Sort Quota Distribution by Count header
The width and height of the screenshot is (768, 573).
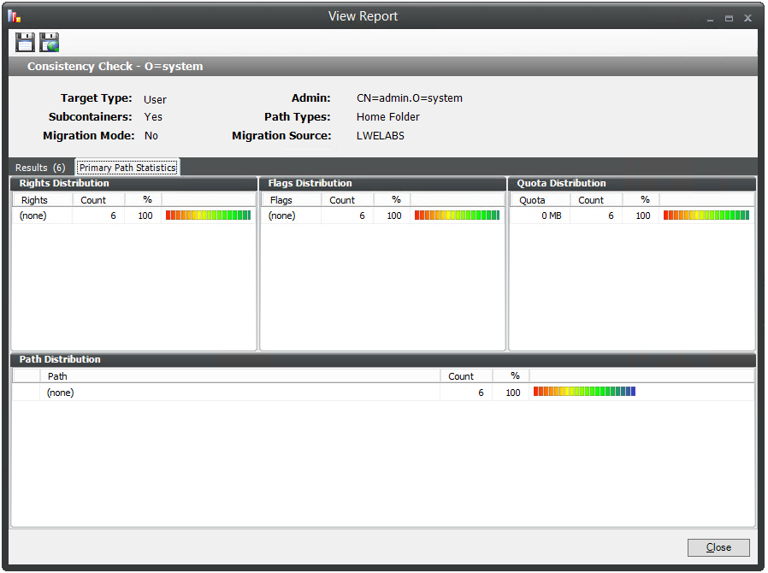pyautogui.click(x=596, y=200)
